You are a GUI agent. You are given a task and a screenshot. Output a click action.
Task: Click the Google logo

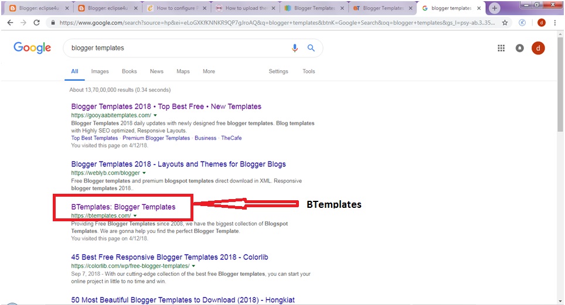pos(32,47)
